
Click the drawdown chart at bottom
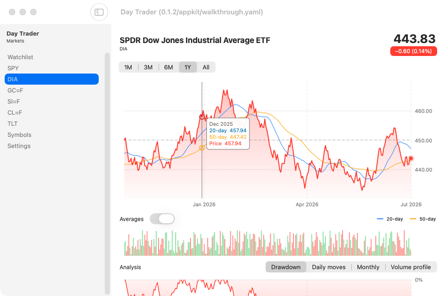[267, 288]
